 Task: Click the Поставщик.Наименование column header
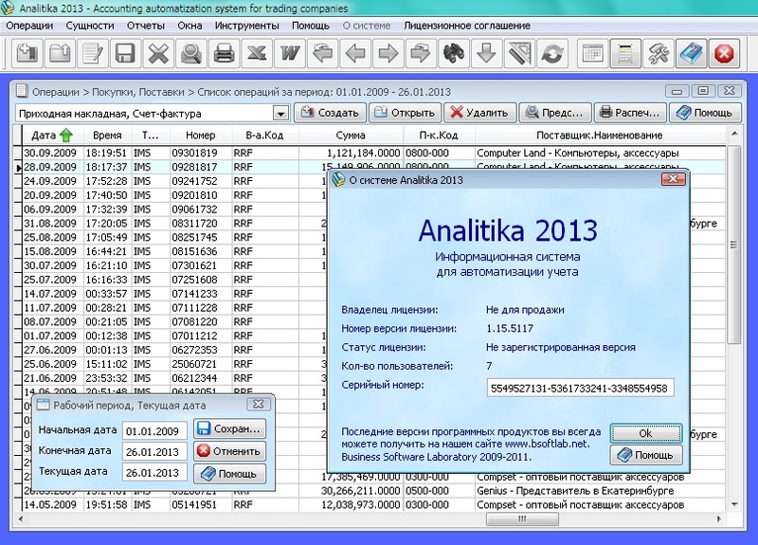600,136
